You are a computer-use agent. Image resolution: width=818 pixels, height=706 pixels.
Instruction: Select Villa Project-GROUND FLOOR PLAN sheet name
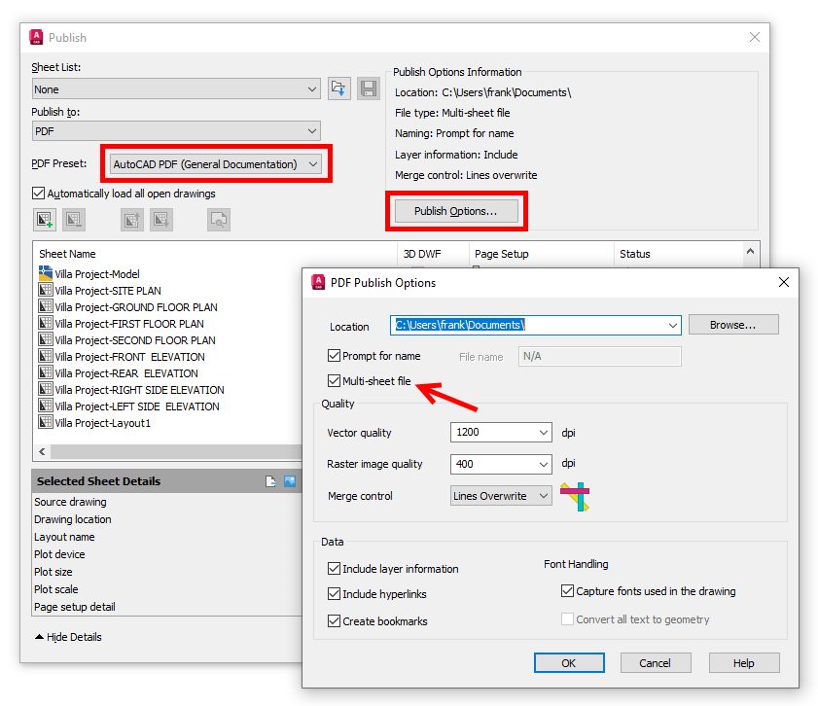click(x=135, y=307)
